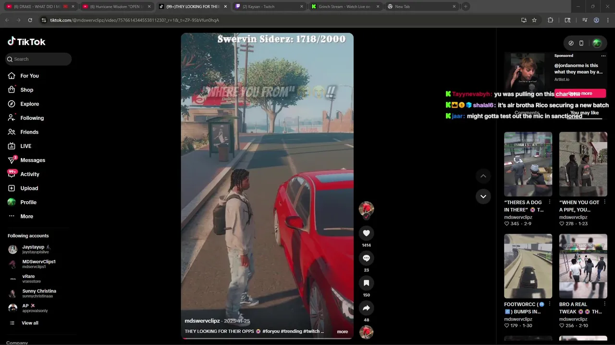The height and width of the screenshot is (345, 615).
Task: Click the Messages paper plane icon
Action: [x=12, y=160]
